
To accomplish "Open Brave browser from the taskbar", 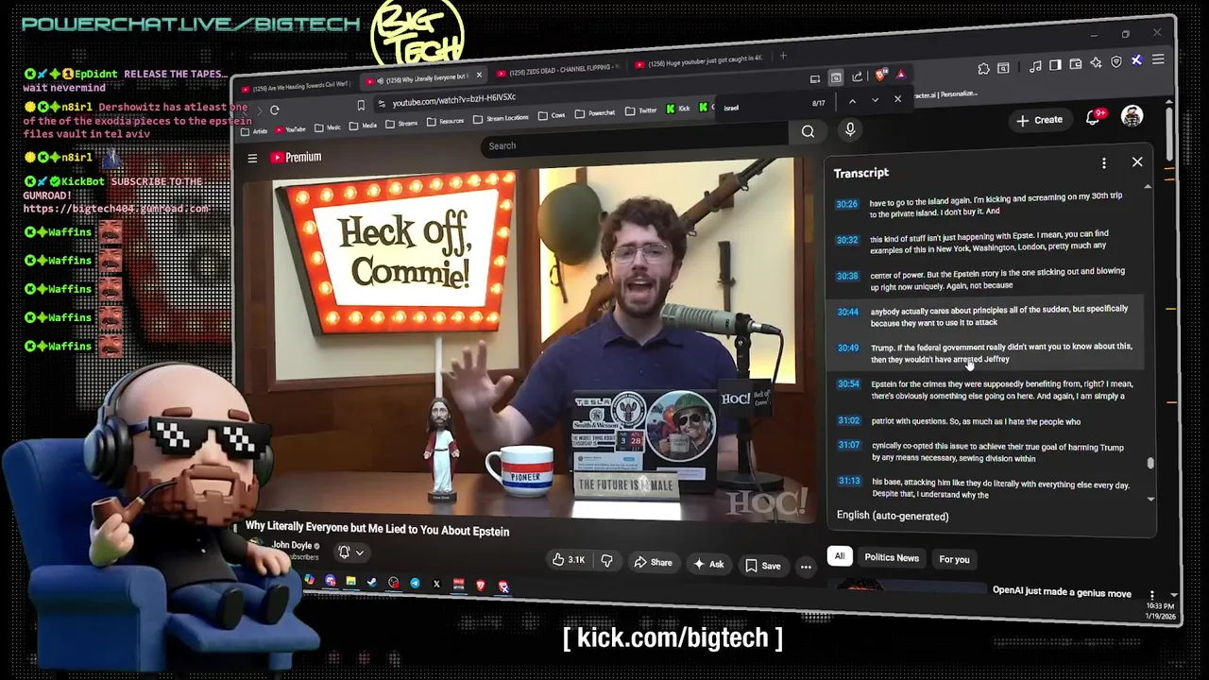I will [481, 586].
